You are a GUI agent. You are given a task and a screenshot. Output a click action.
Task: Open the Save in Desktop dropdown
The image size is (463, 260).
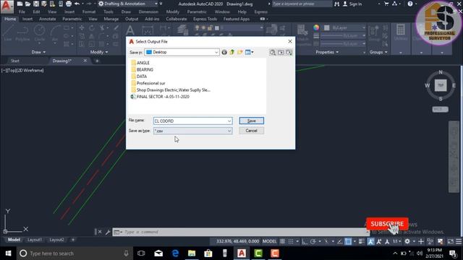coord(182,52)
